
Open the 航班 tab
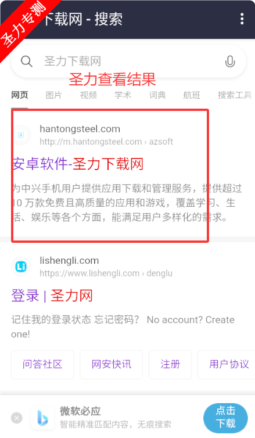point(192,95)
